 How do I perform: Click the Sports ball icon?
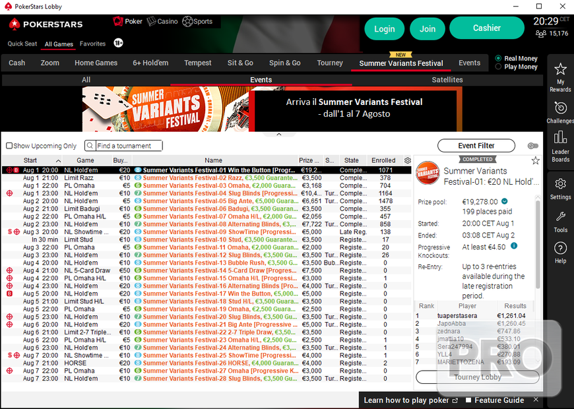pos(187,21)
